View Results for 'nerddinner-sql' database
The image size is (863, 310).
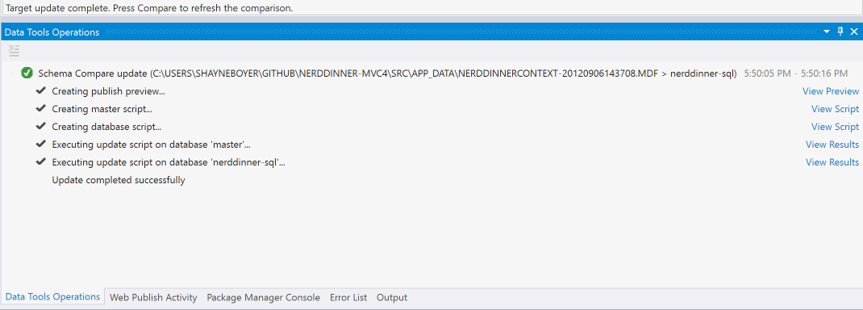click(x=832, y=162)
